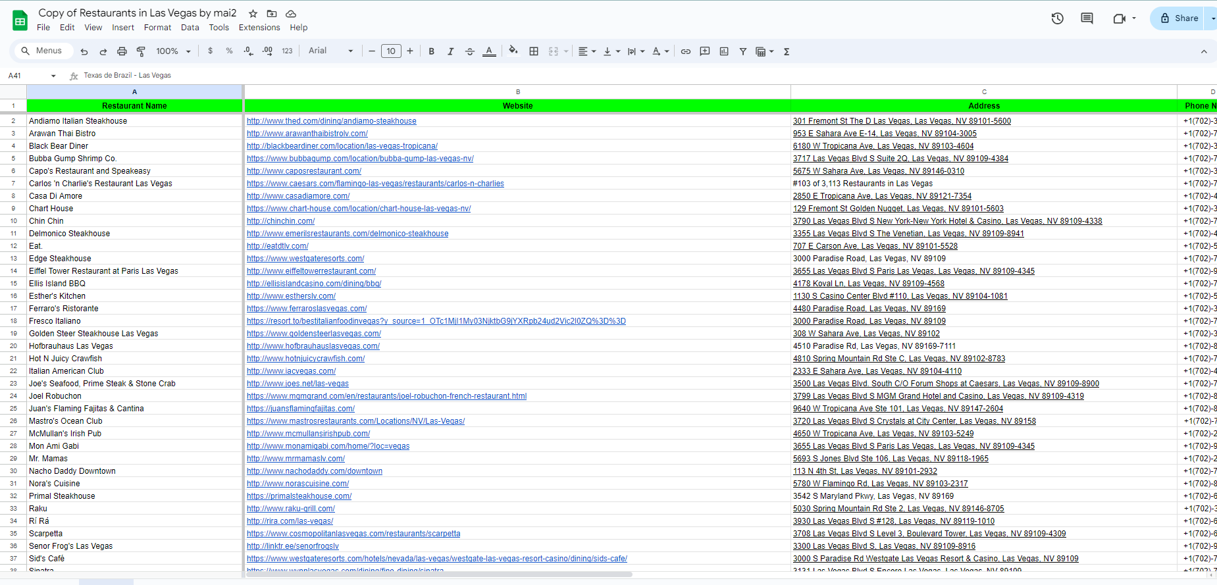Move document to a folder icon
The image size is (1217, 585).
point(272,13)
